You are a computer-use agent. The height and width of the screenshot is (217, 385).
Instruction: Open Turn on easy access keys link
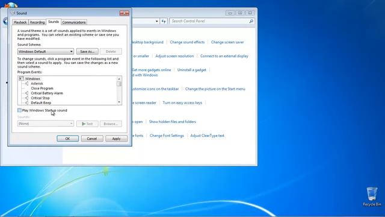click(182, 102)
